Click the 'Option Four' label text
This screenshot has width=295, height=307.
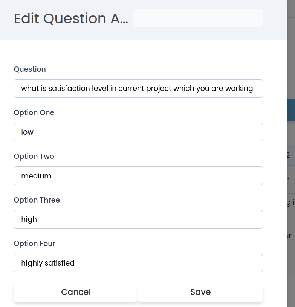(34, 244)
